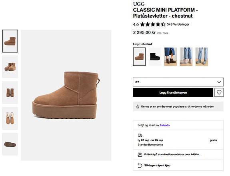Show the top view with lining thumbnail
Screen dimensions: 230x176
click(x=10, y=118)
